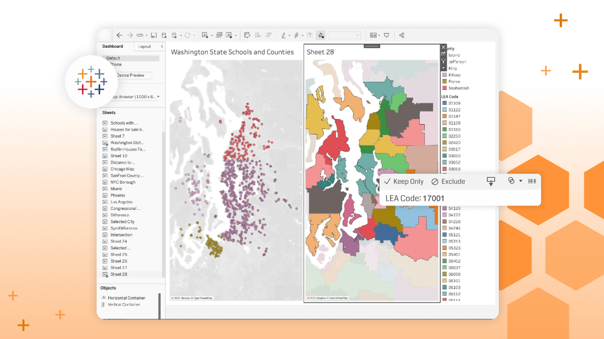
Task: Switch to the Layout tab
Action: (144, 46)
